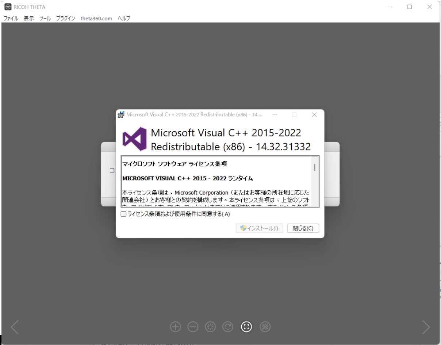Open the theta360.com menu
Image resolution: width=441 pixels, height=345 pixels.
point(96,18)
